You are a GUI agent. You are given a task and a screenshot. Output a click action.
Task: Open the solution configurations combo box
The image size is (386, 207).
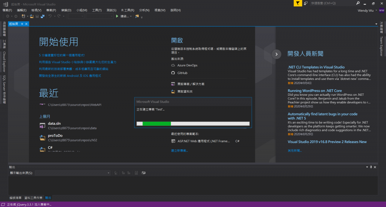point(76,16)
